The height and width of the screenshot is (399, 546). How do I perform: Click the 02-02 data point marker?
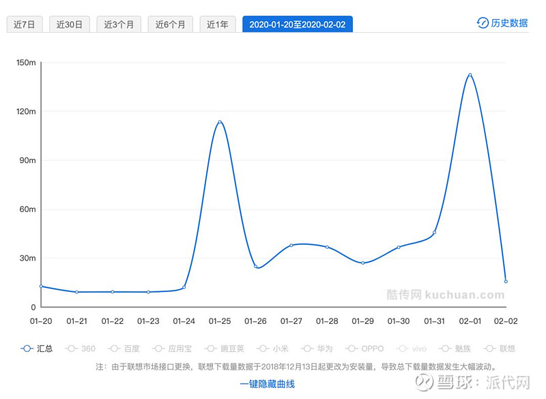click(506, 282)
